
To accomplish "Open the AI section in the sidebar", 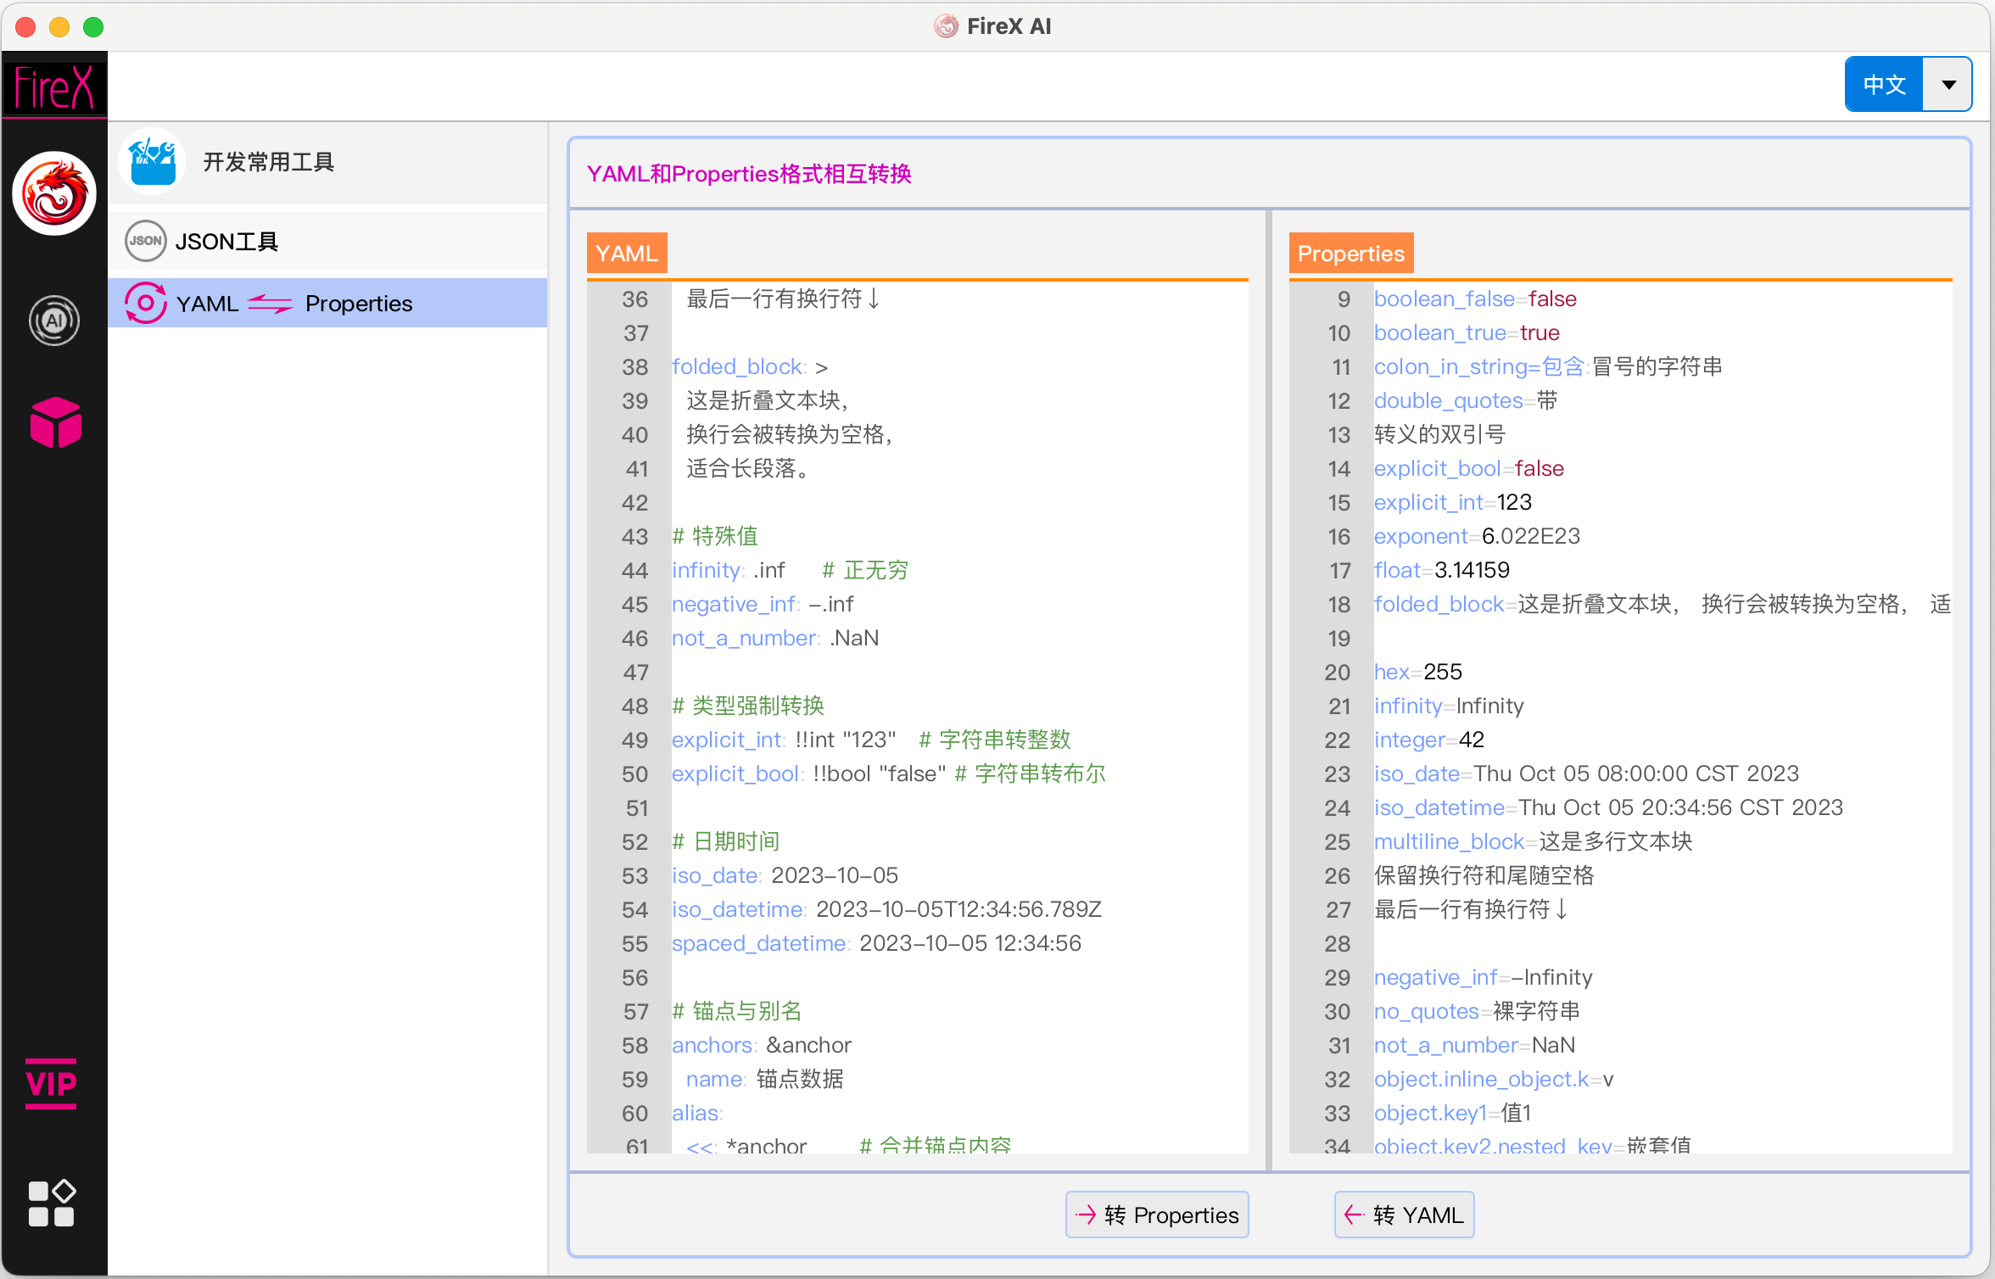I will click(x=54, y=321).
